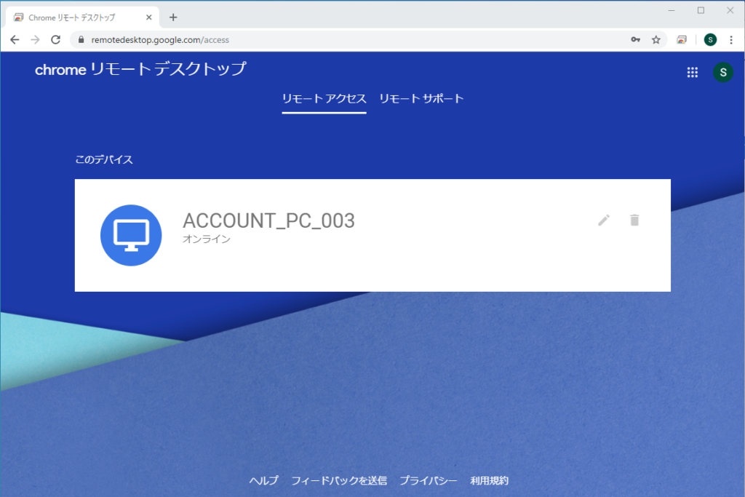Open a new tab with the plus button

173,17
